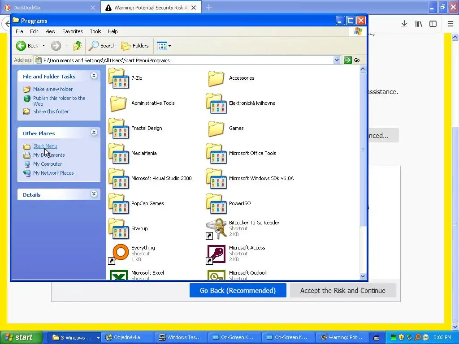The image size is (459, 344).
Task: Select BitLocker To Go Reader shortcut
Action: 217,229
